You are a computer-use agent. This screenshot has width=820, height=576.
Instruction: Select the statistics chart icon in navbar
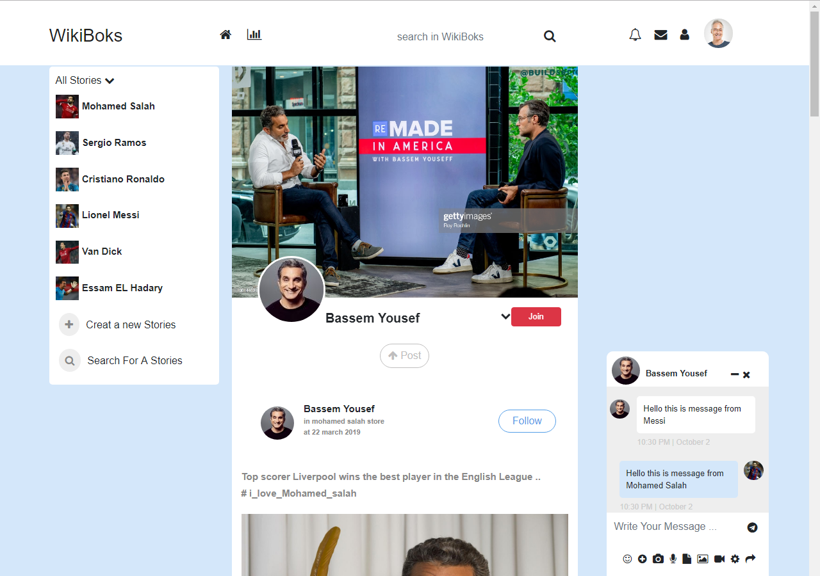point(254,35)
